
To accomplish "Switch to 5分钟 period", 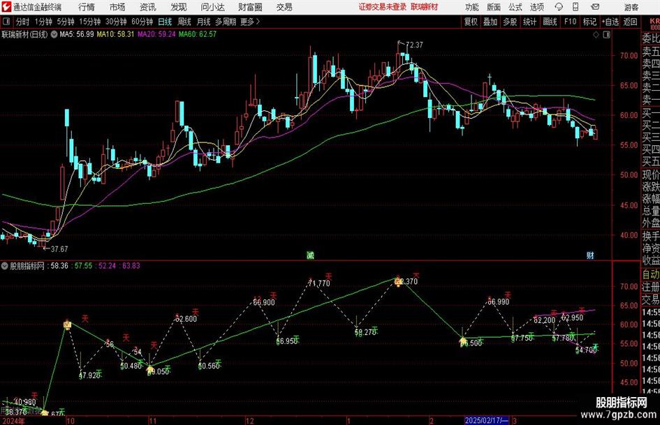I will pos(66,22).
